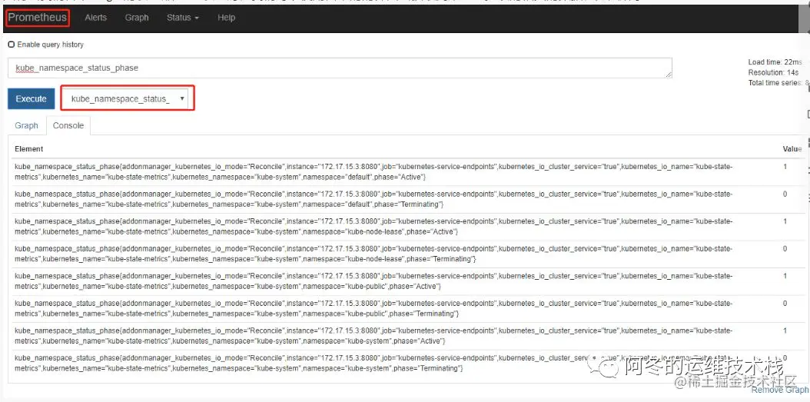Click the Value column header
The image size is (810, 402).
coord(792,149)
